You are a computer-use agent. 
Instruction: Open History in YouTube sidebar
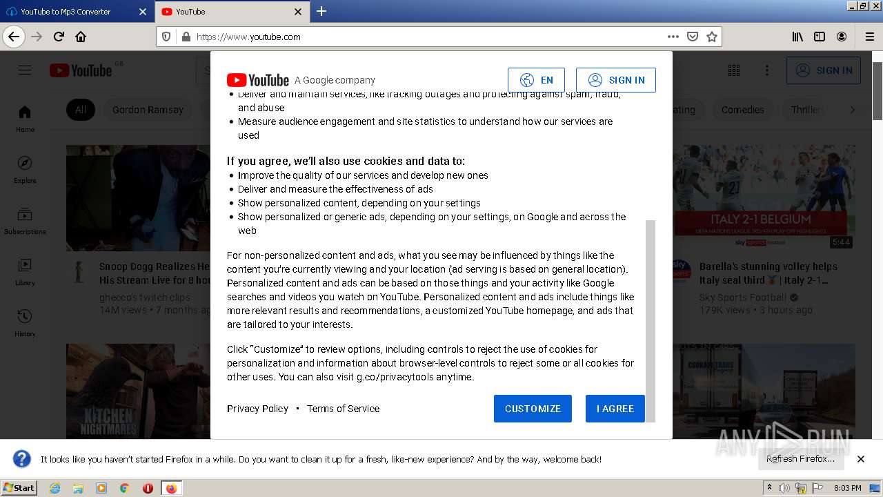point(25,323)
